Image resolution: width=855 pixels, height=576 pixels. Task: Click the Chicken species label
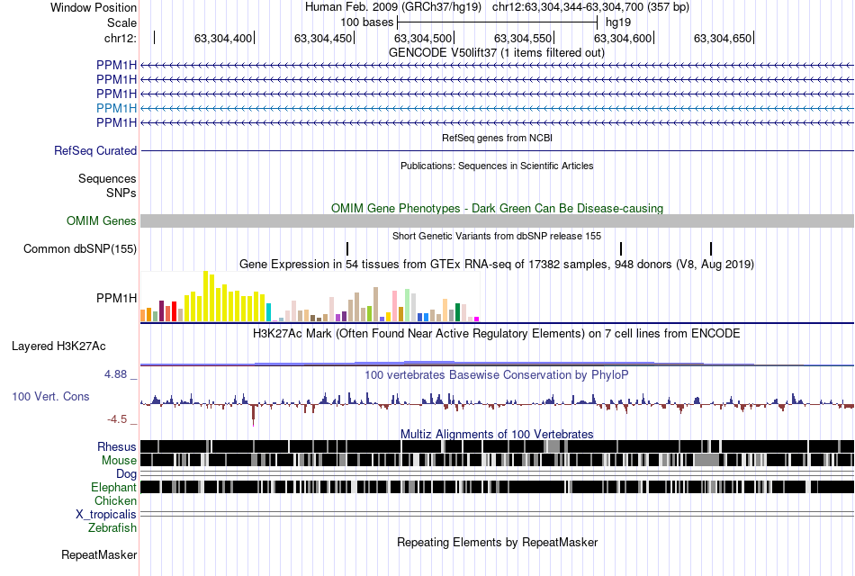click(115, 501)
